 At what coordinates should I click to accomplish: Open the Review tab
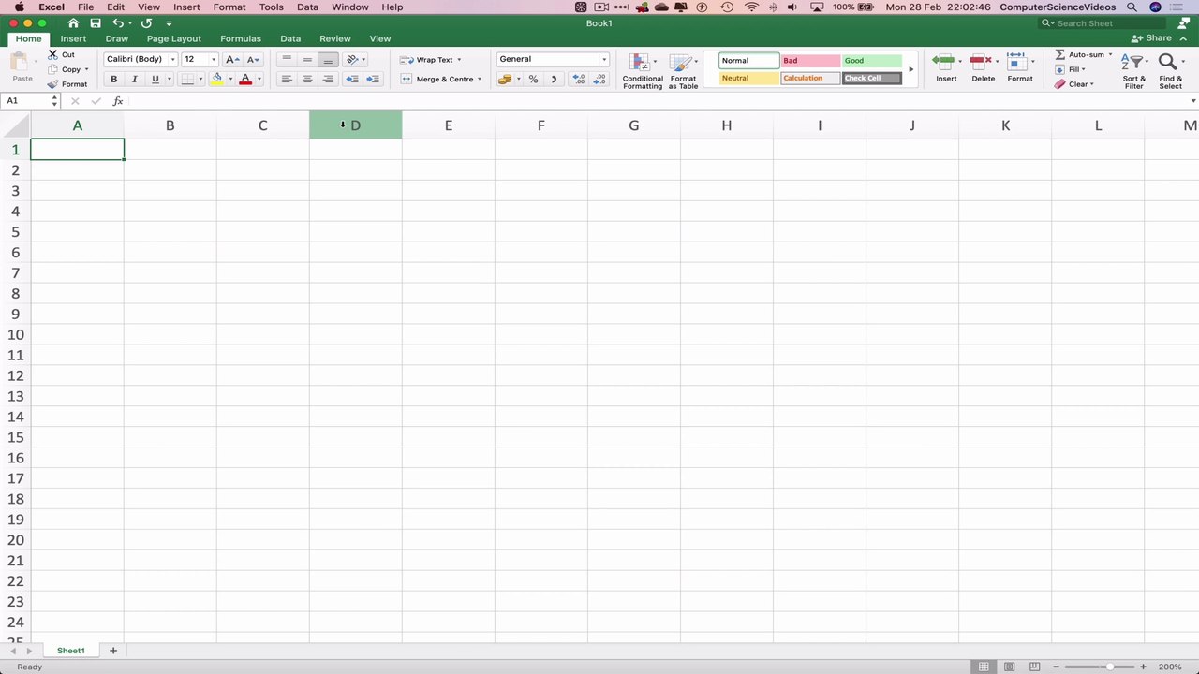334,39
